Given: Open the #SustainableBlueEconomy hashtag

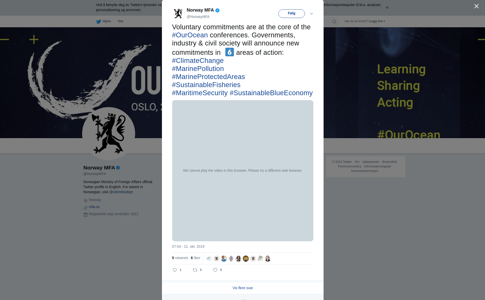Looking at the screenshot, I should 271,93.
